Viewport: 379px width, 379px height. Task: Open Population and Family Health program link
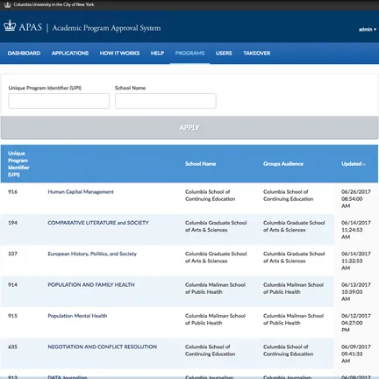(x=91, y=285)
